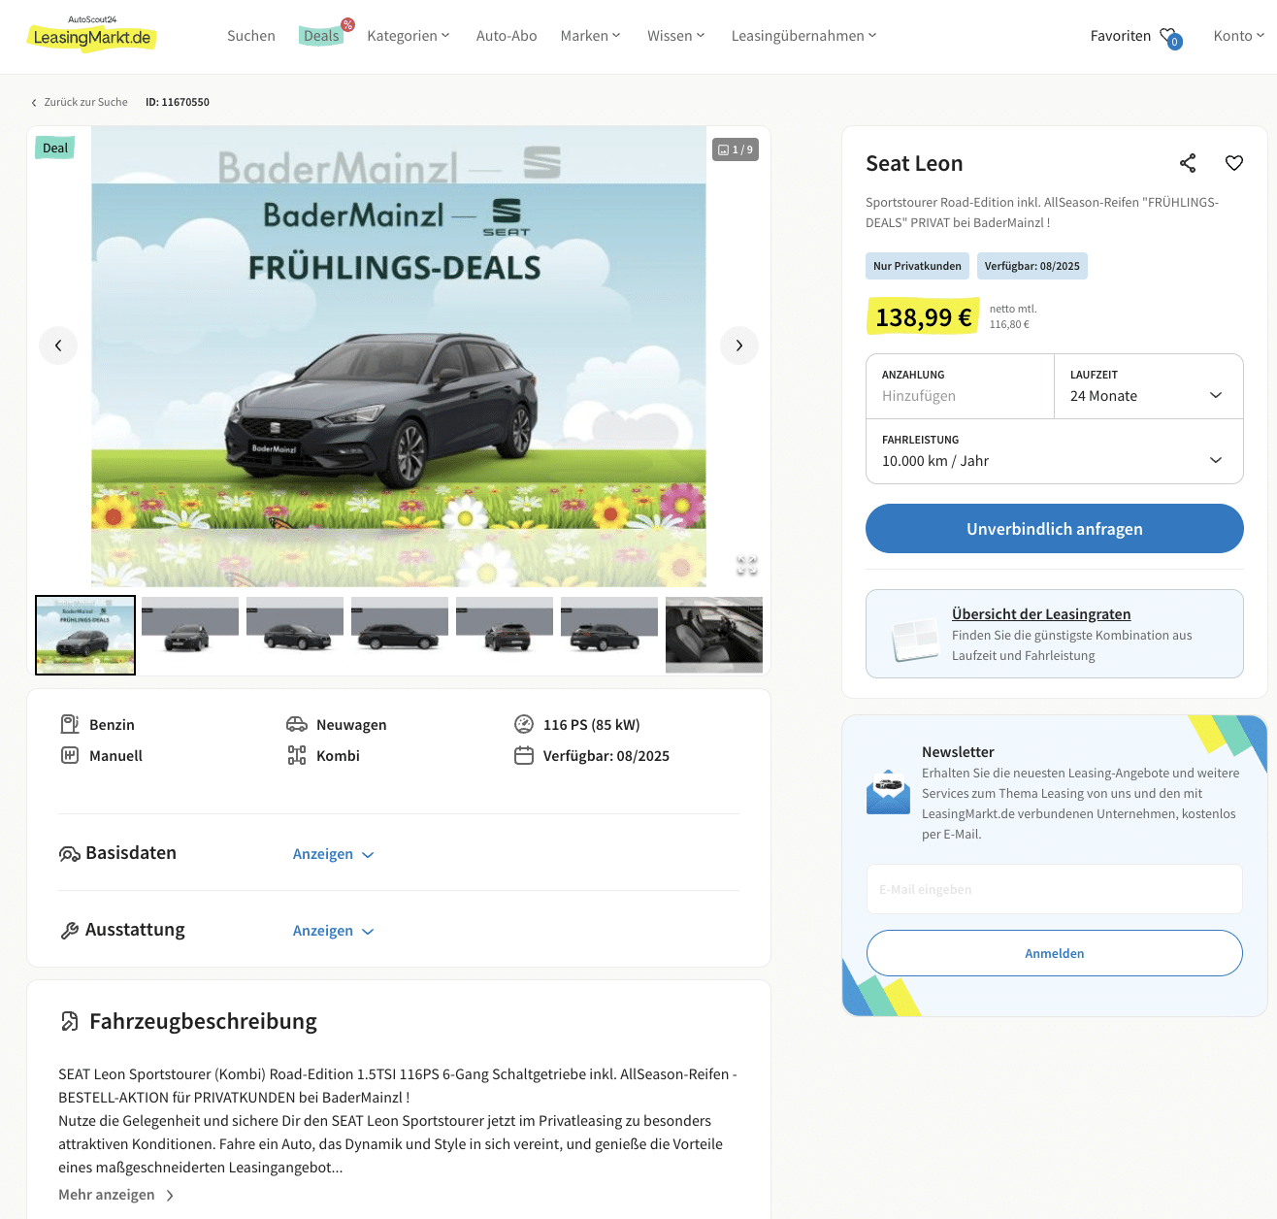The image size is (1277, 1219).
Task: Click the Nur Privatkunden tag
Action: point(917,266)
